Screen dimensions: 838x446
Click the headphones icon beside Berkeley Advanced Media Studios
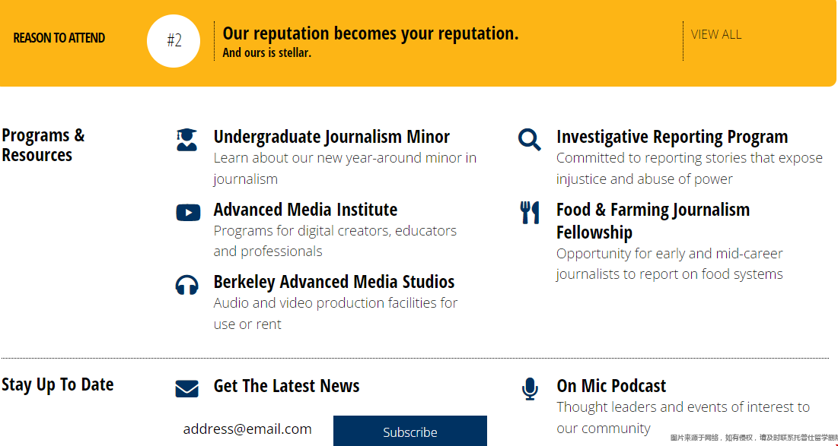coord(187,285)
